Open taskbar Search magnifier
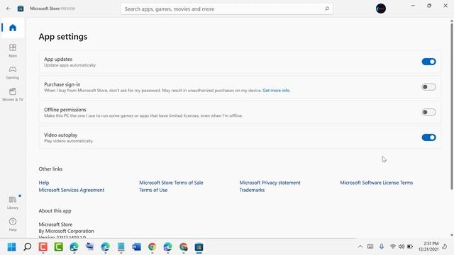This screenshot has height=255, width=454. [x=27, y=247]
